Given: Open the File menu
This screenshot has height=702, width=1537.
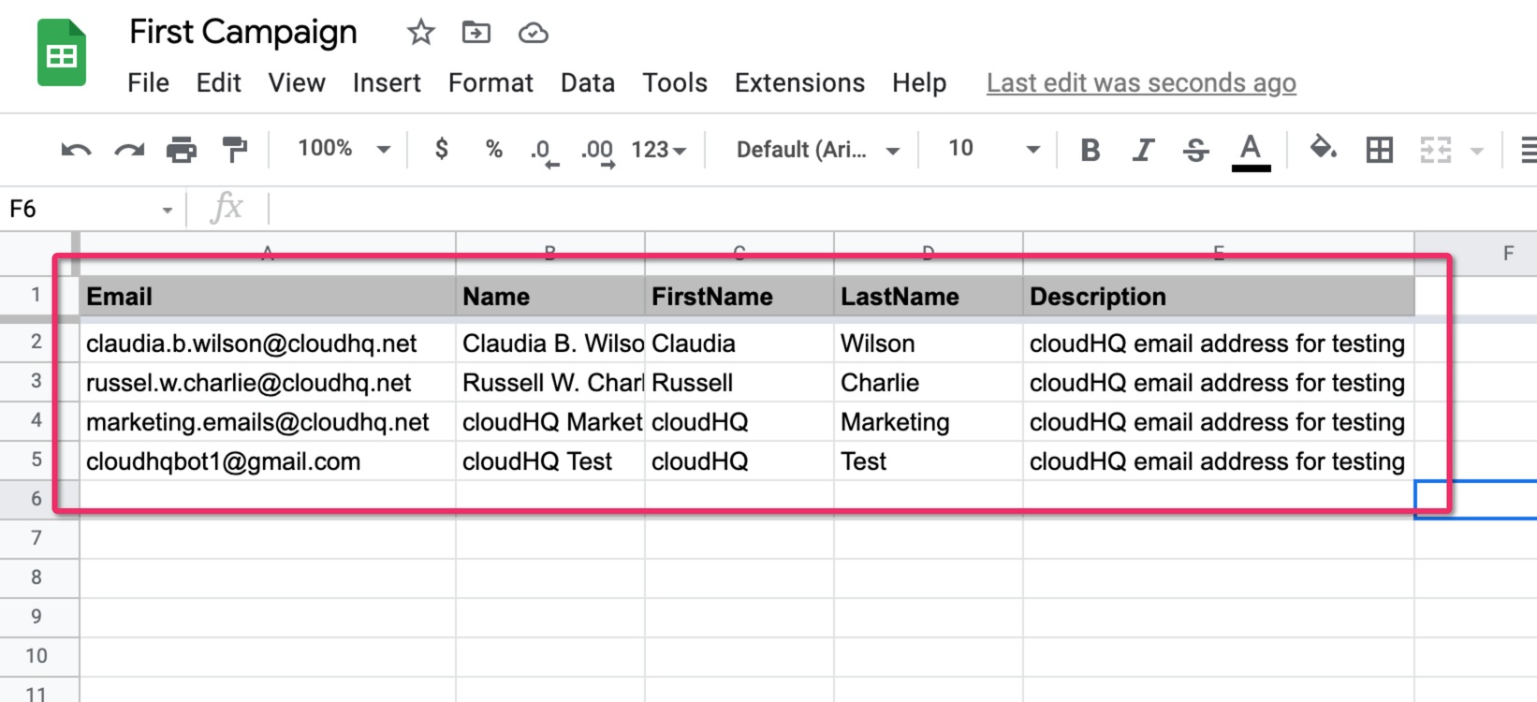Looking at the screenshot, I should click(x=148, y=83).
